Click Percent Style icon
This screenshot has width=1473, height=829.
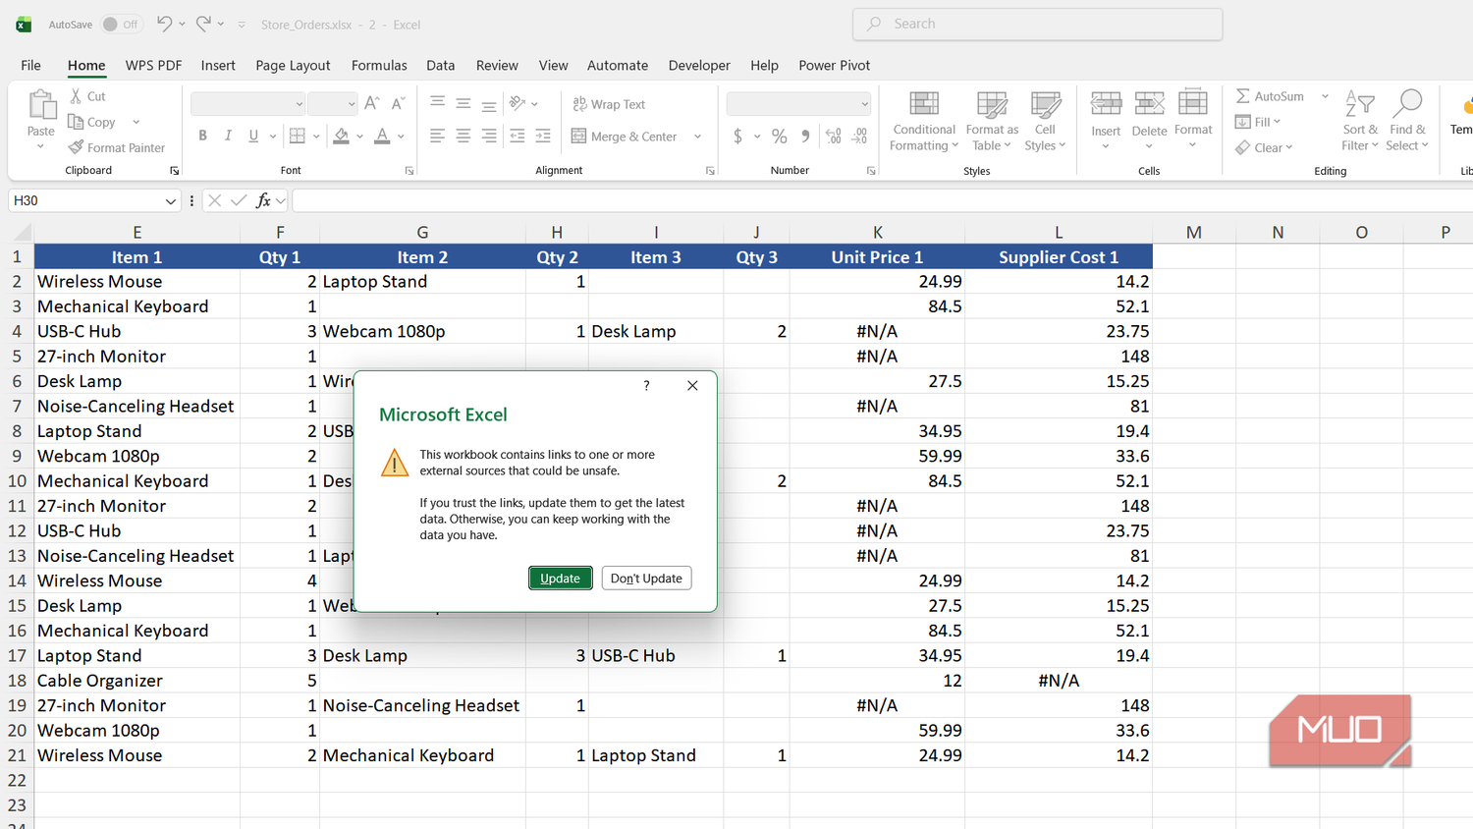pos(779,136)
